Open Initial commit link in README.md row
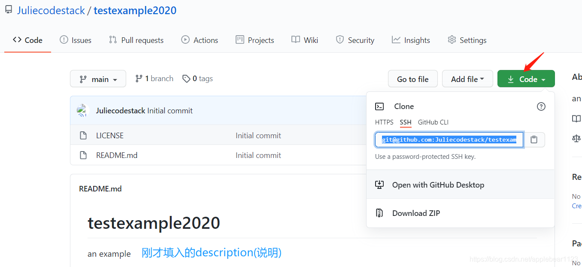The height and width of the screenshot is (267, 582). click(x=258, y=155)
